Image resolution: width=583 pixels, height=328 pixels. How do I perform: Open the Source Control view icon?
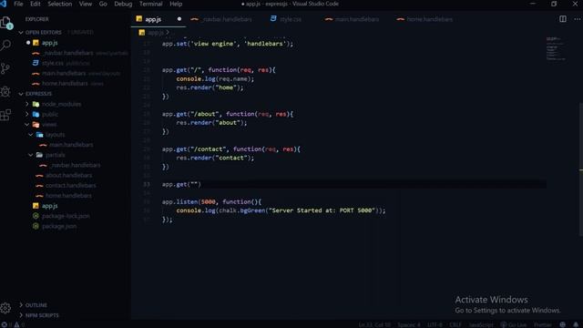tap(5, 68)
